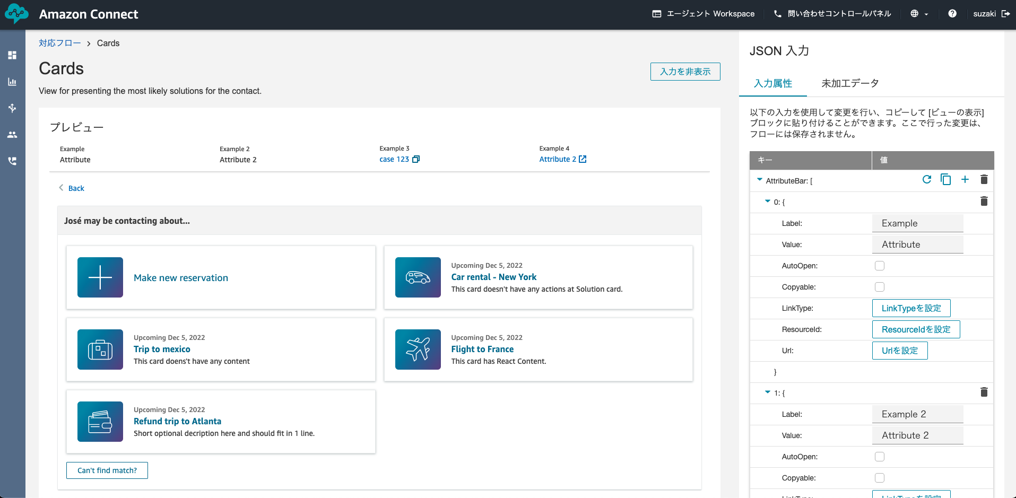The image size is (1016, 498).
Task: Click the LinkTypeを設定 button
Action: (x=911, y=308)
